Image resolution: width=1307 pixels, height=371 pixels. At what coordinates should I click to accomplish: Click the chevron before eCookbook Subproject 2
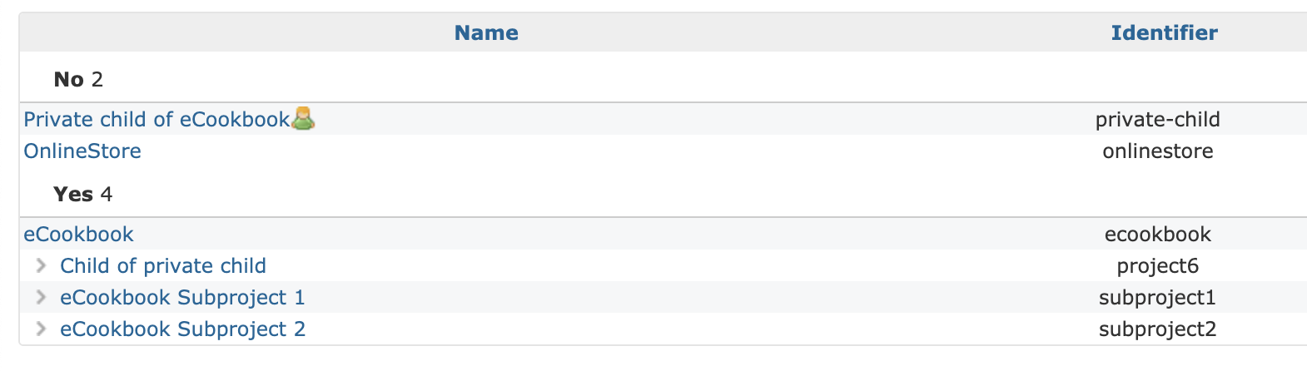point(41,329)
